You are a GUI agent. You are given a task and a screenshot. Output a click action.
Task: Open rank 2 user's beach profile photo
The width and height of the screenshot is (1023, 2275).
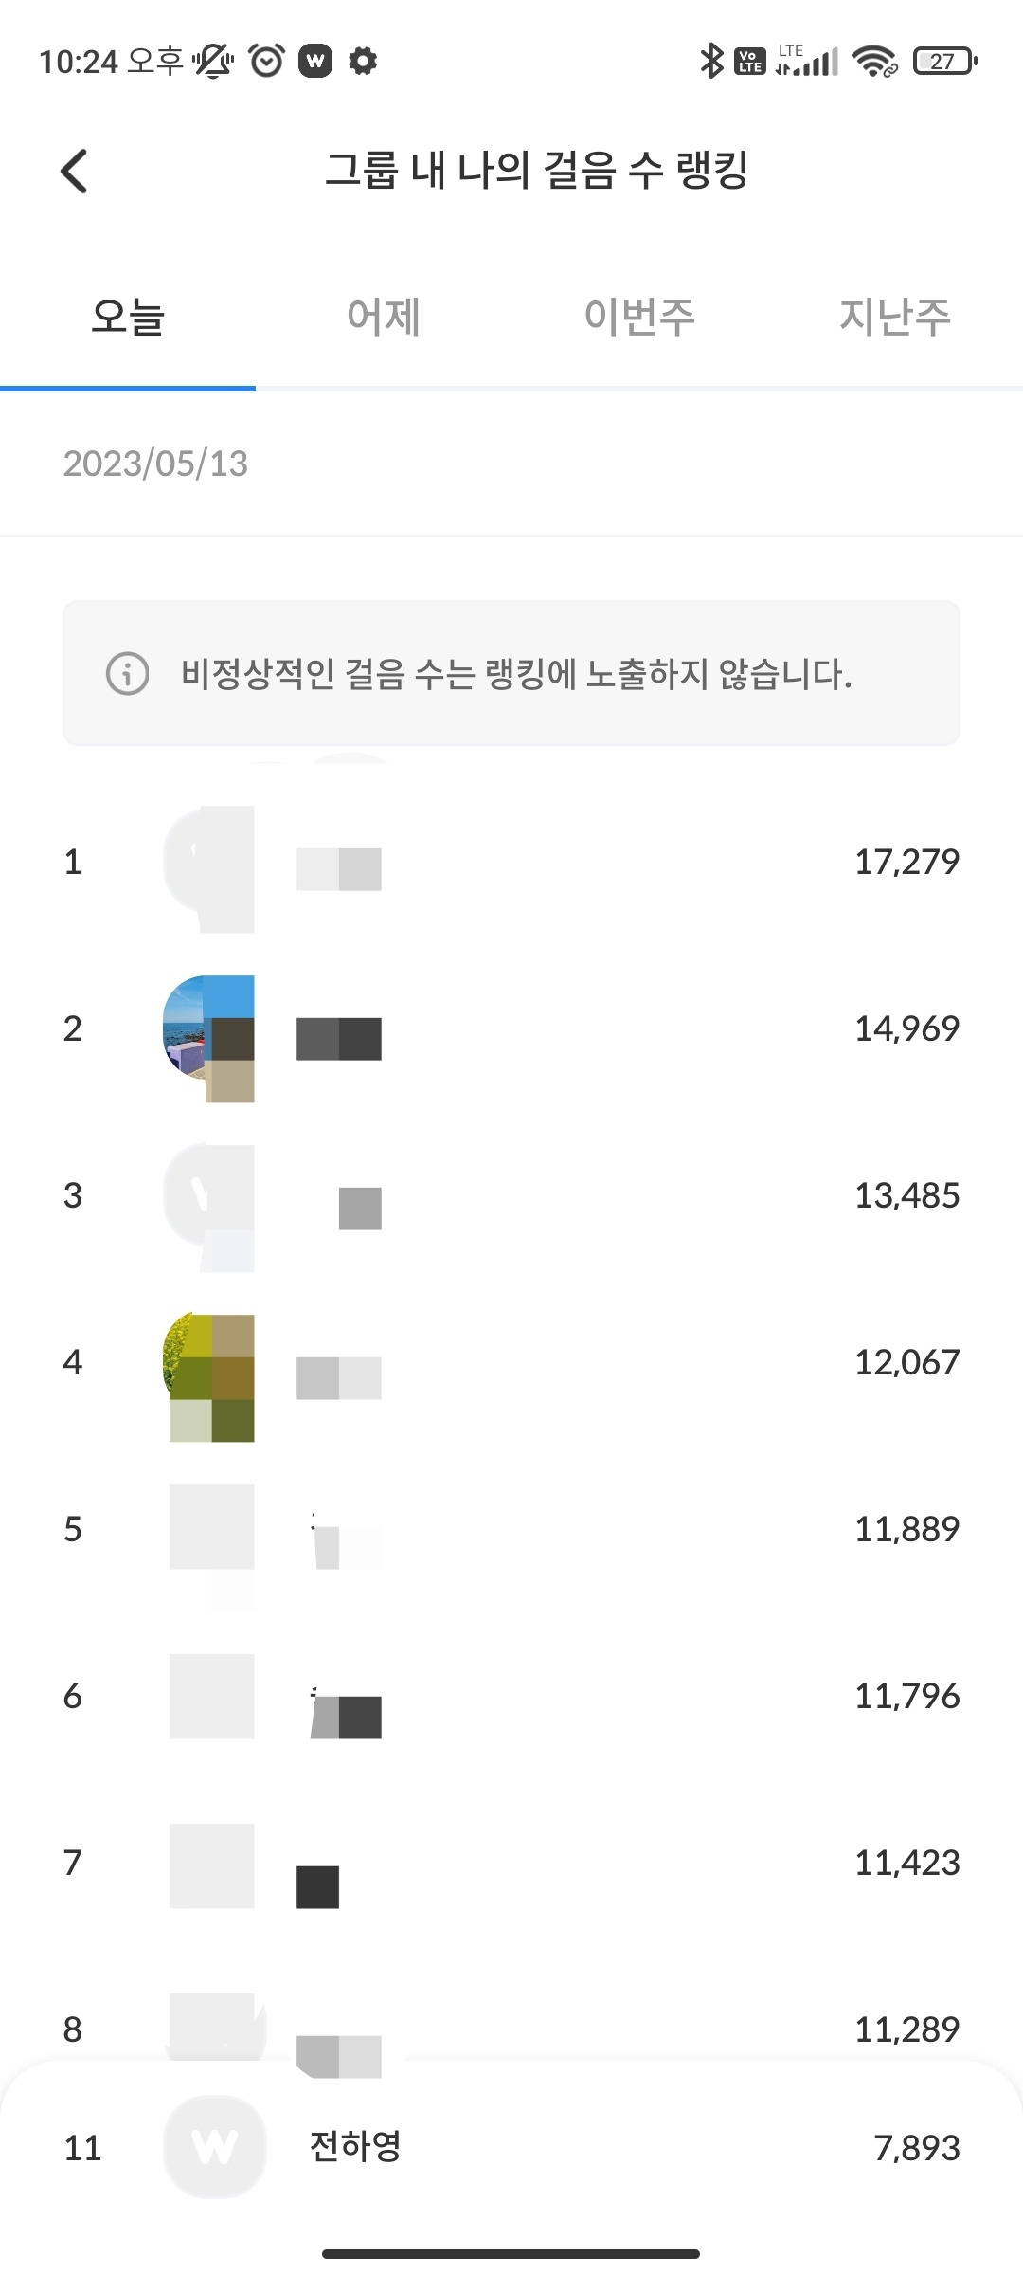[x=209, y=1038]
